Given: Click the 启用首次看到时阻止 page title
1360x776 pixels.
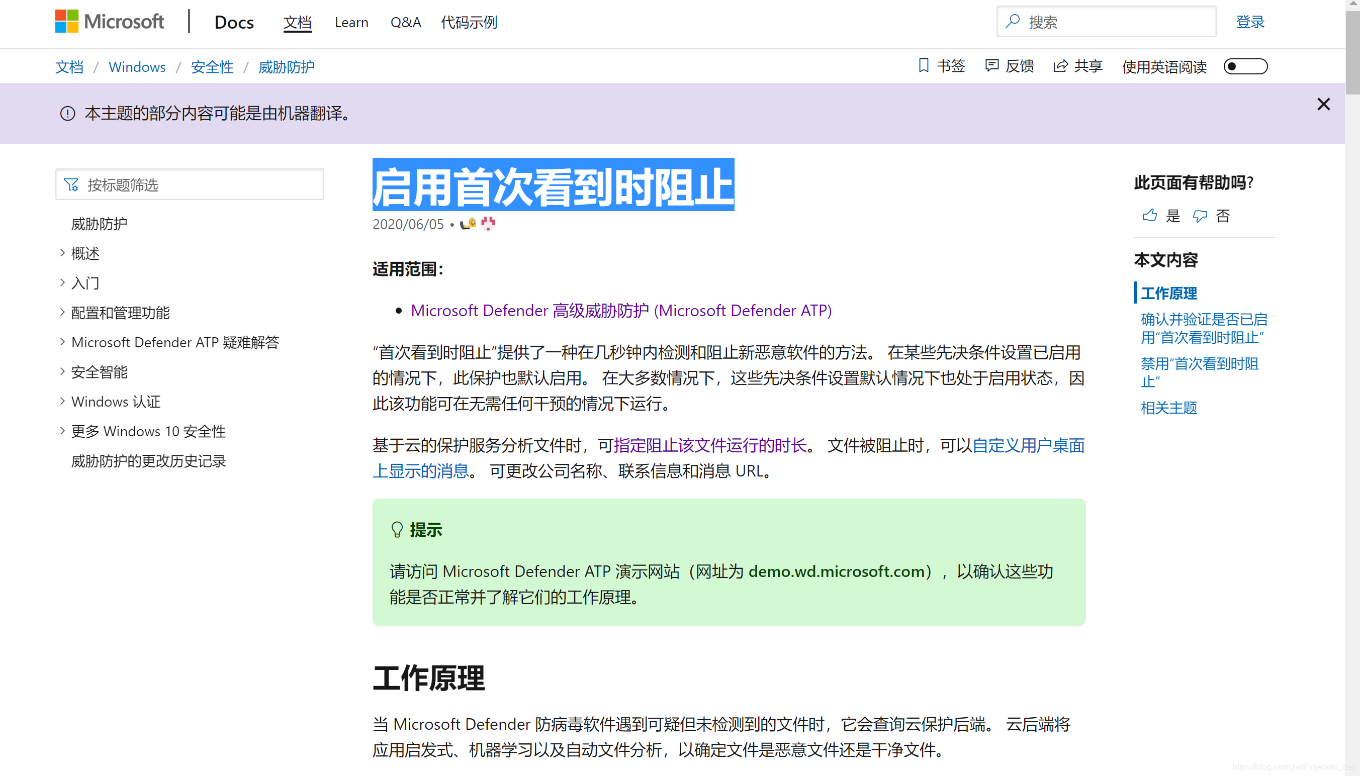Looking at the screenshot, I should tap(553, 186).
